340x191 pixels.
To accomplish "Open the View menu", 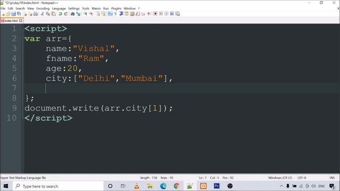I will click(x=31, y=8).
